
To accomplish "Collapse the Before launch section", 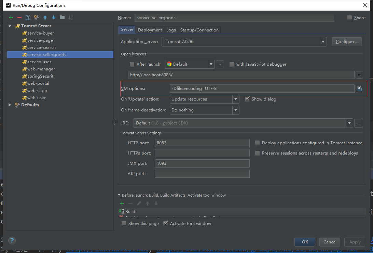I will coord(119,195).
